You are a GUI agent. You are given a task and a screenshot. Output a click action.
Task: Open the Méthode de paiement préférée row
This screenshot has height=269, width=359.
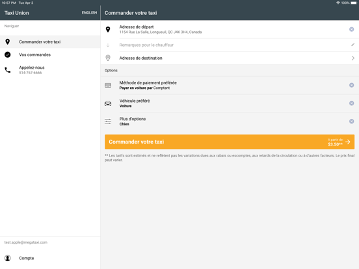pyautogui.click(x=230, y=85)
